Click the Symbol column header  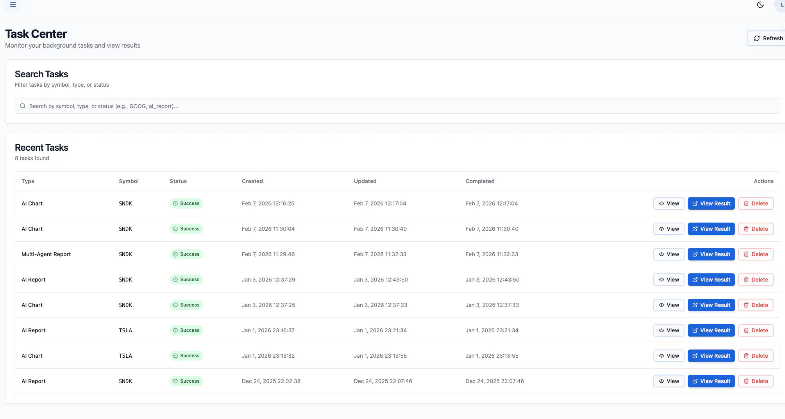pos(129,181)
